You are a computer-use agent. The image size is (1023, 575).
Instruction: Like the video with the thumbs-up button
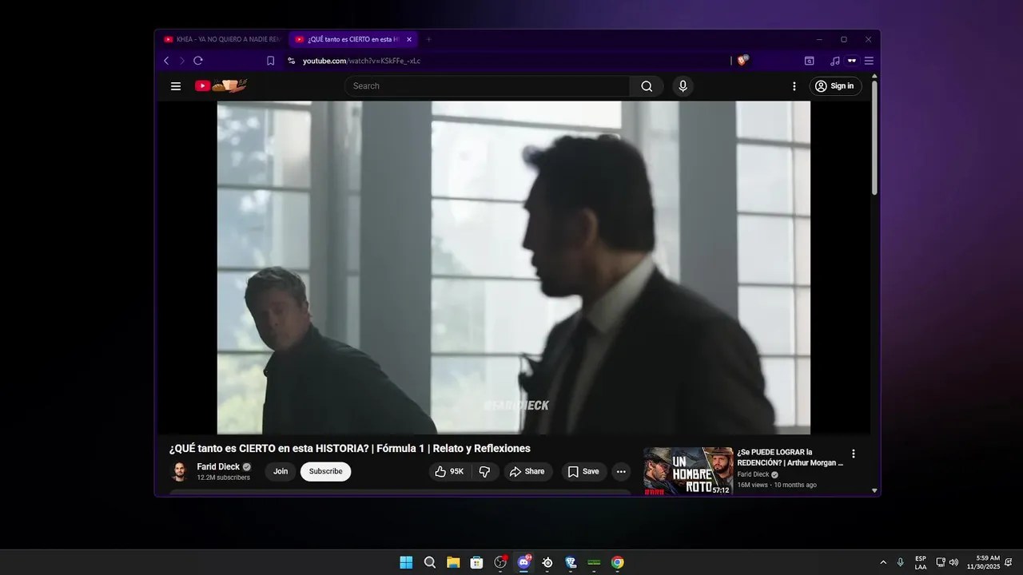(x=449, y=472)
